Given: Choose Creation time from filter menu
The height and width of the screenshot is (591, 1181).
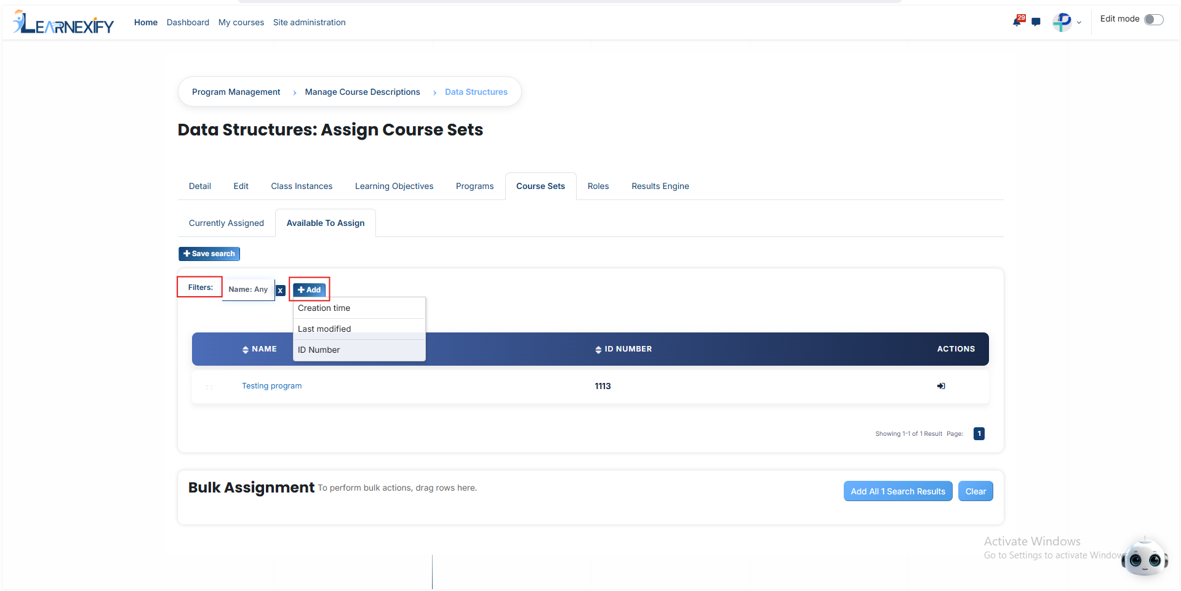Looking at the screenshot, I should pos(359,308).
